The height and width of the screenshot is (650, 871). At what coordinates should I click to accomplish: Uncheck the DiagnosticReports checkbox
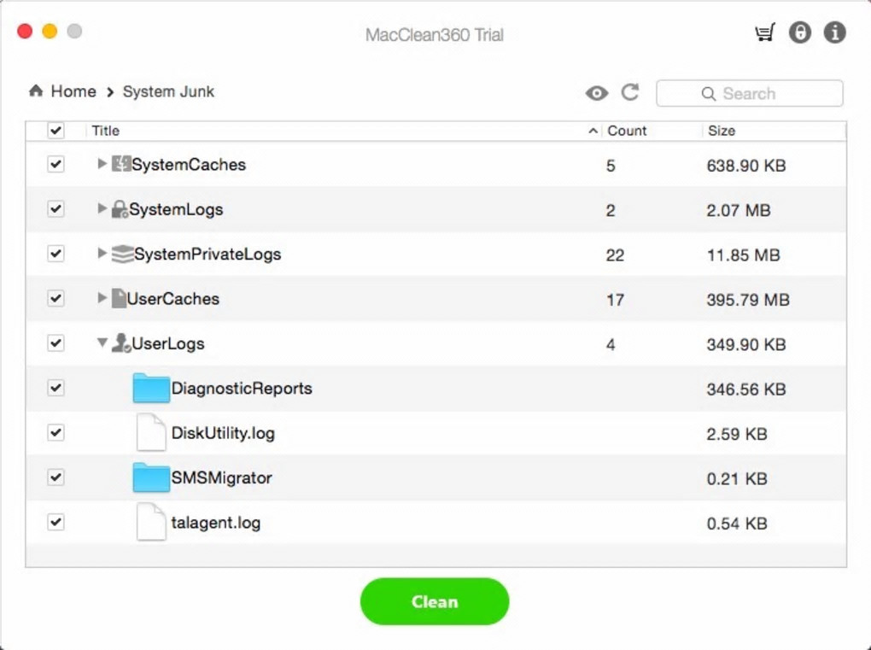[x=56, y=388]
